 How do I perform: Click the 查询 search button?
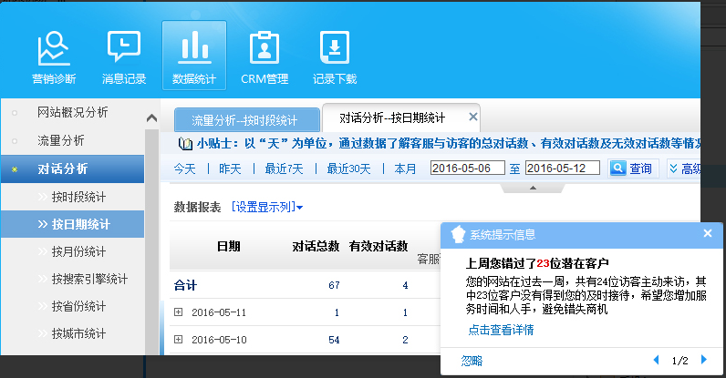click(631, 168)
